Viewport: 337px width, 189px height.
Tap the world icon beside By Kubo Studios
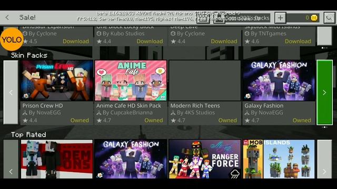99,34
